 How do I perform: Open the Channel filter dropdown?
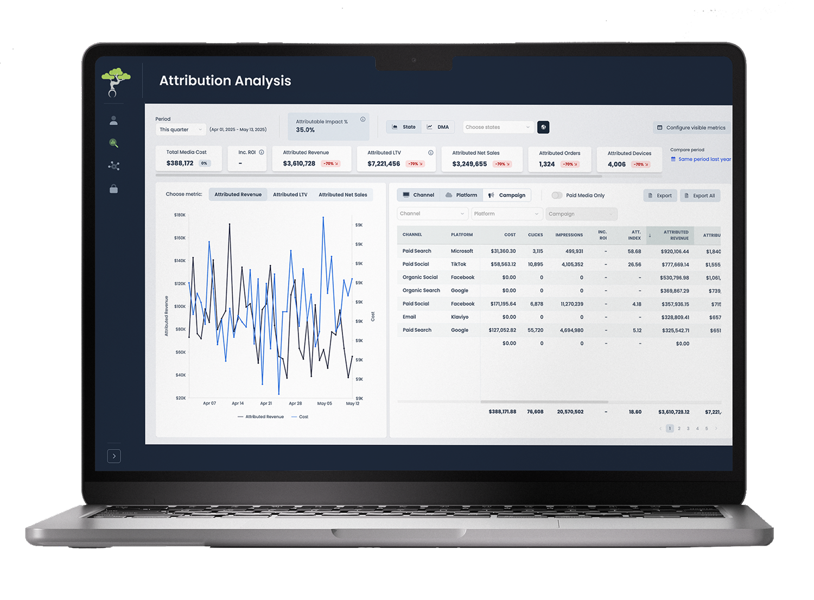[433, 214]
